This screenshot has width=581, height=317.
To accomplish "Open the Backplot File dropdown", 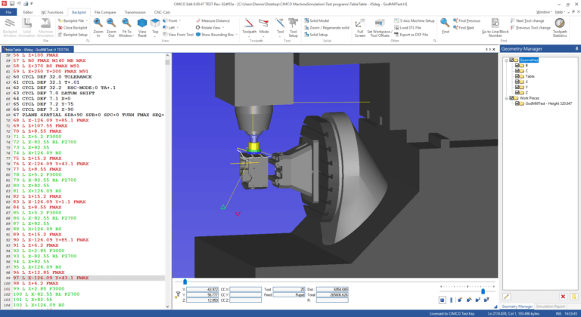I will point(73,20).
